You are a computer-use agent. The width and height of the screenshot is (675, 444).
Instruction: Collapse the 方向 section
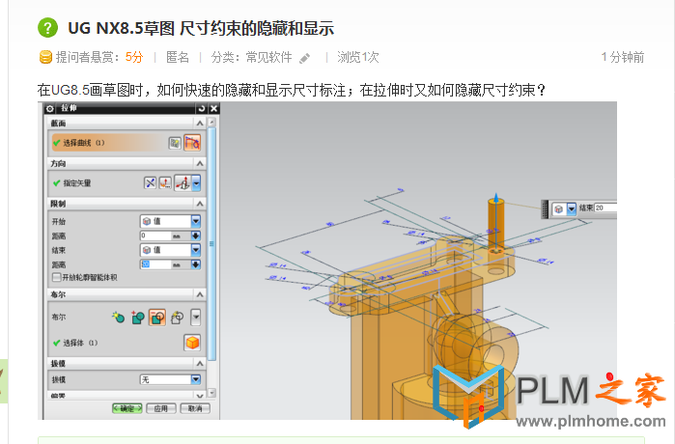200,163
